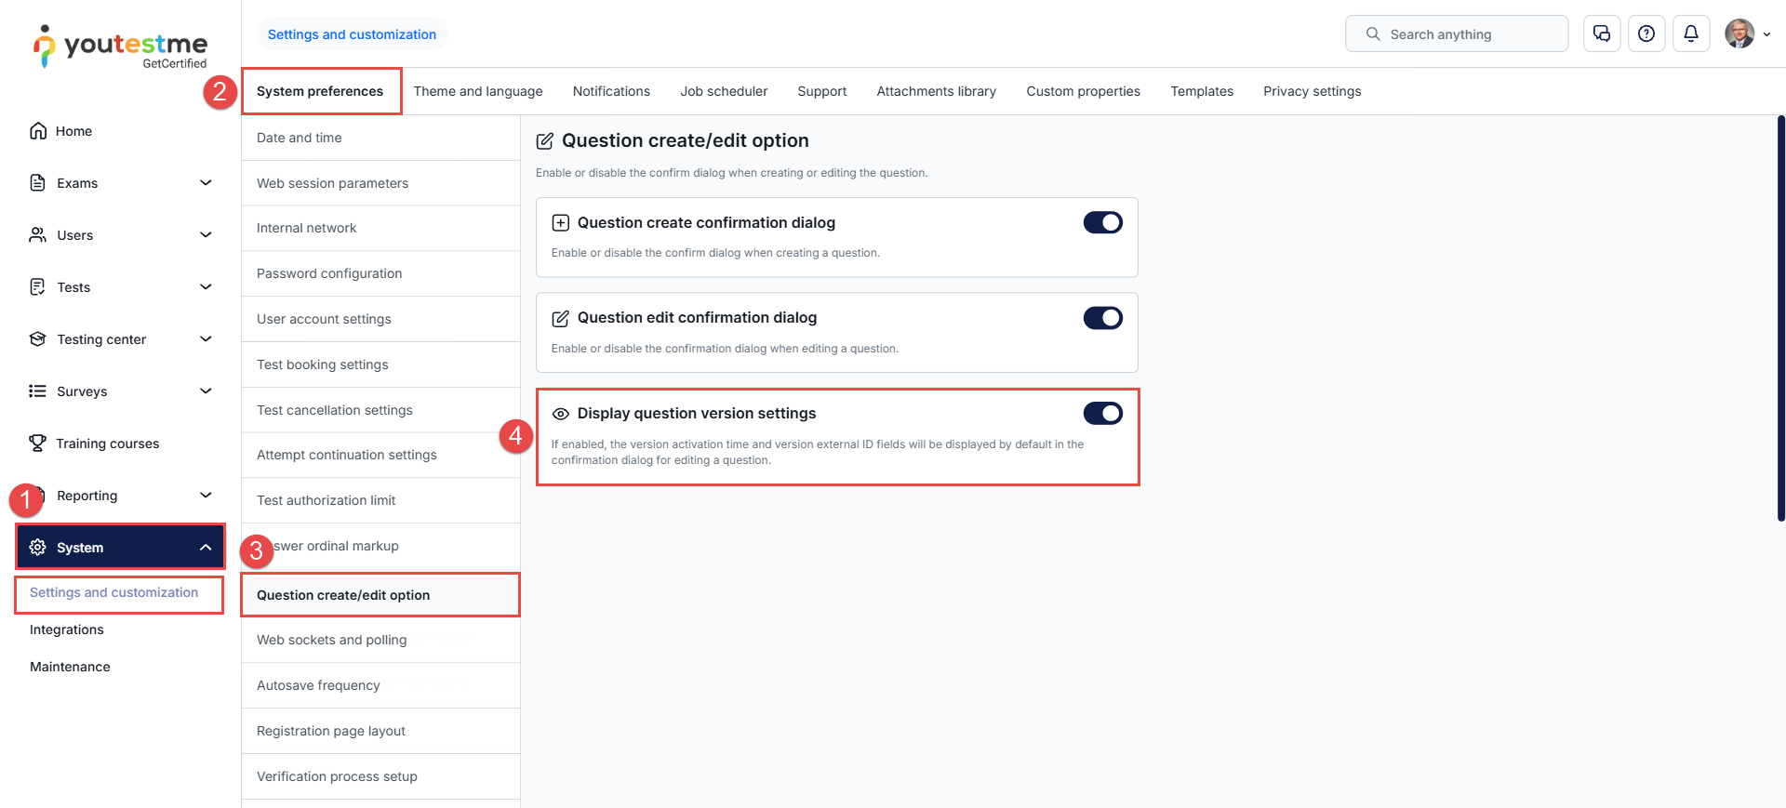Click the Tests sheet icon

point(38,287)
